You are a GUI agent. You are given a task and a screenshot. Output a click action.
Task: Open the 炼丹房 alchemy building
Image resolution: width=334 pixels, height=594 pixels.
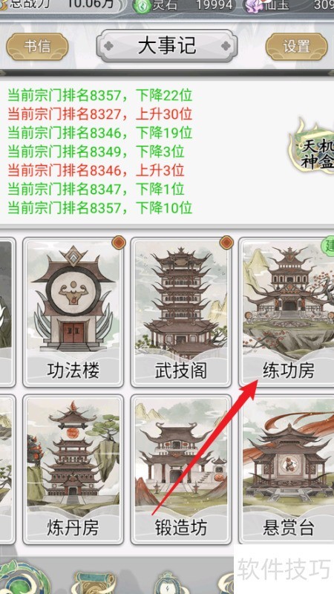[73, 470]
